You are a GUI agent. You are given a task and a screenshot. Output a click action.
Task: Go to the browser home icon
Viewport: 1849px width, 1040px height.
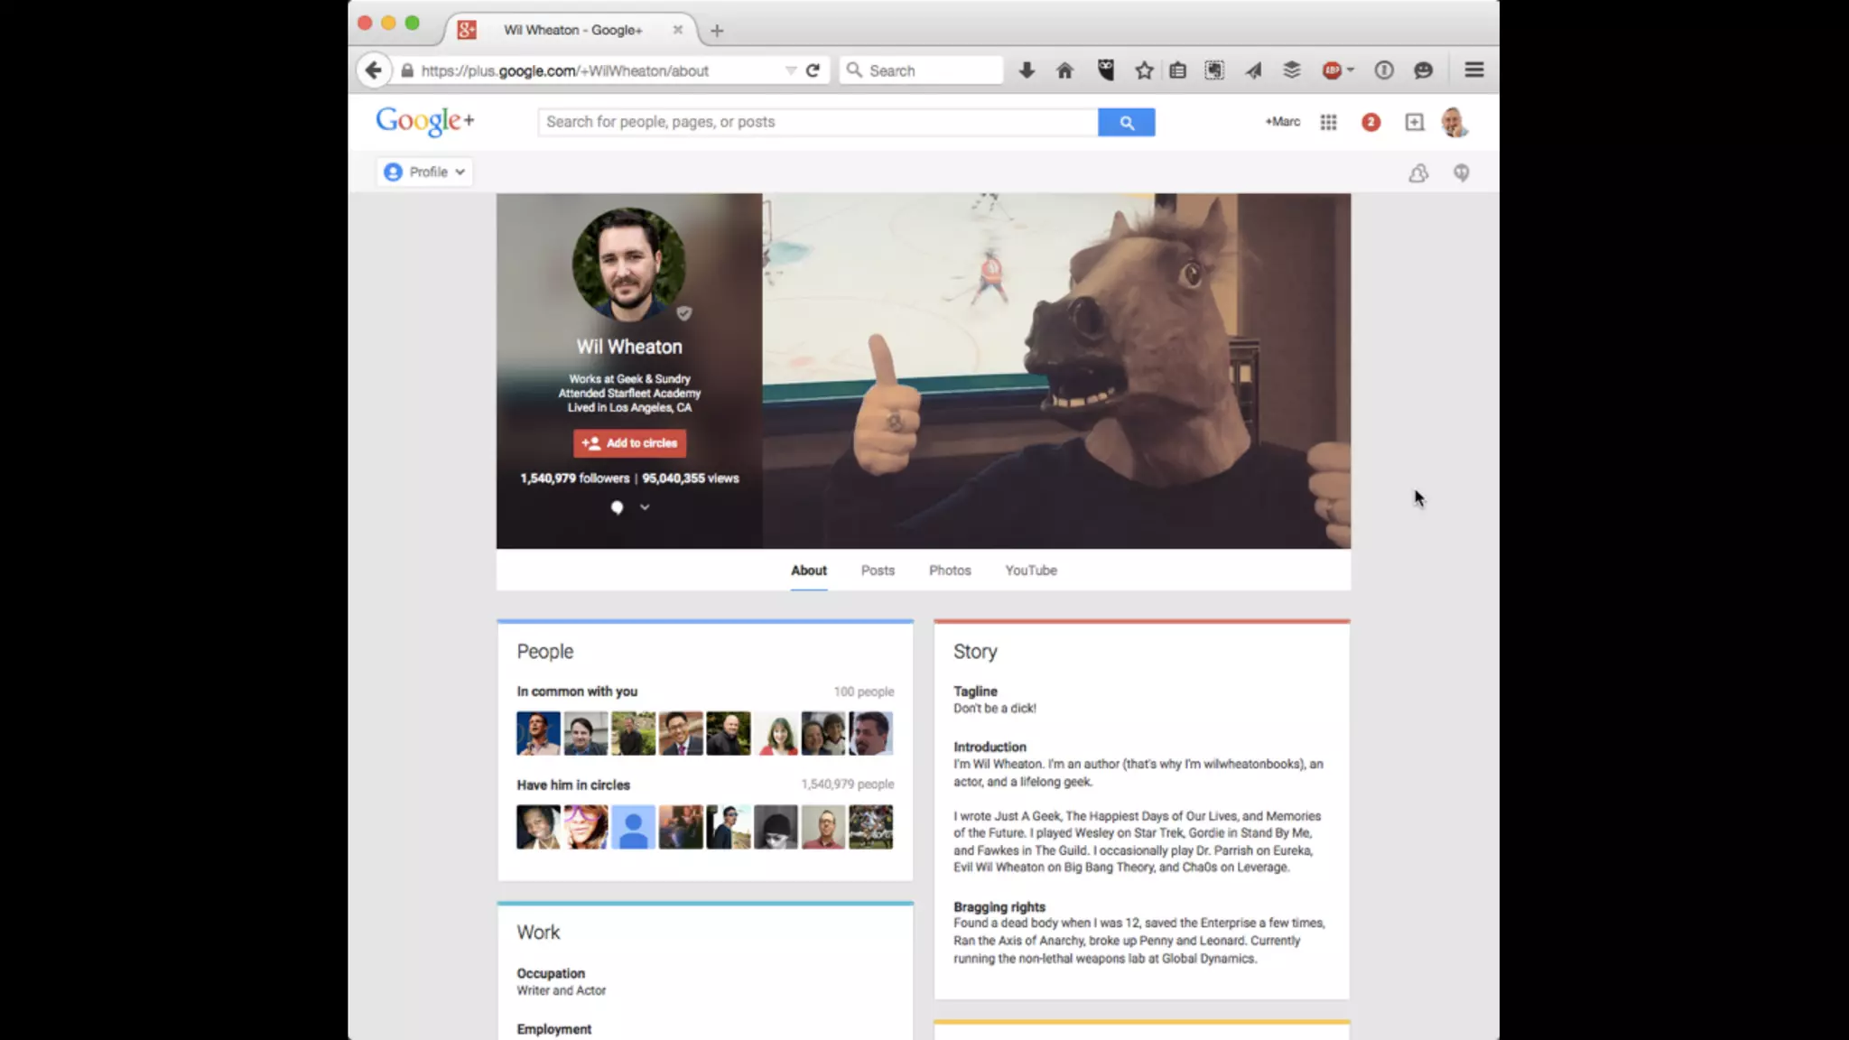[1065, 70]
